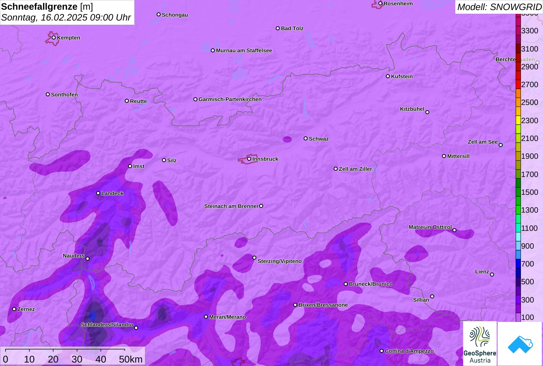
Task: Click the date 'Sonntag, 16.02.2025 09:00 Uhr'
Action: pos(66,18)
